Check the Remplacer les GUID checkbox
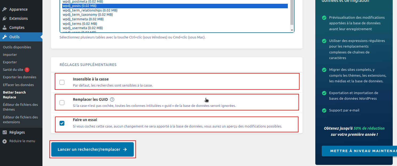Screen dimensions: 397x166 click(62, 103)
